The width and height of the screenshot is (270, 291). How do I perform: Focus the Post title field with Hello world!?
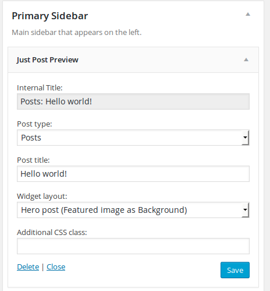coord(133,174)
